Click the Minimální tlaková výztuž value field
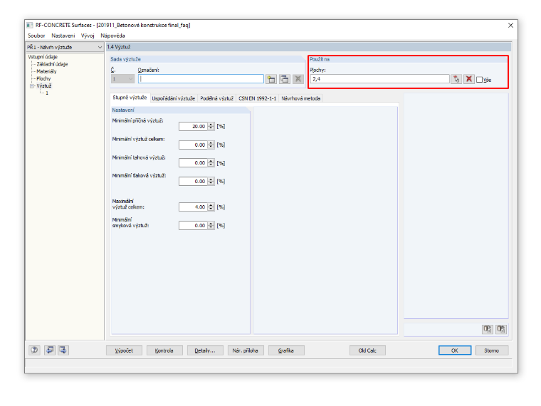The width and height of the screenshot is (541, 406). 193,181
